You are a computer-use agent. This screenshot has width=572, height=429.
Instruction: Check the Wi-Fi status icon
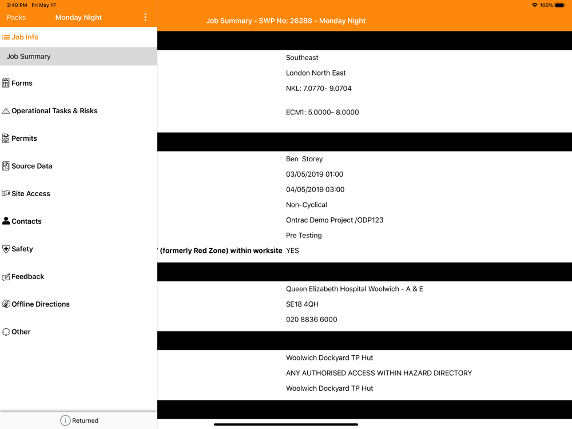pos(534,5)
